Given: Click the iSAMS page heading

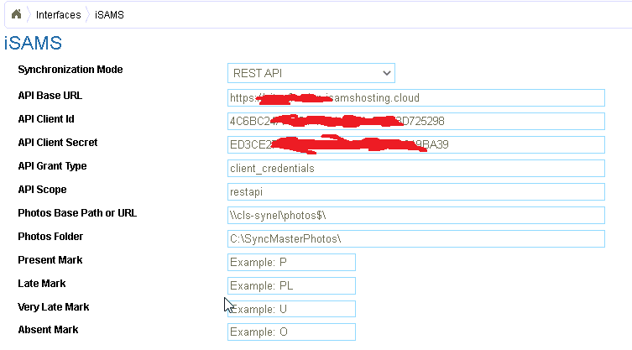Looking at the screenshot, I should tap(33, 43).
